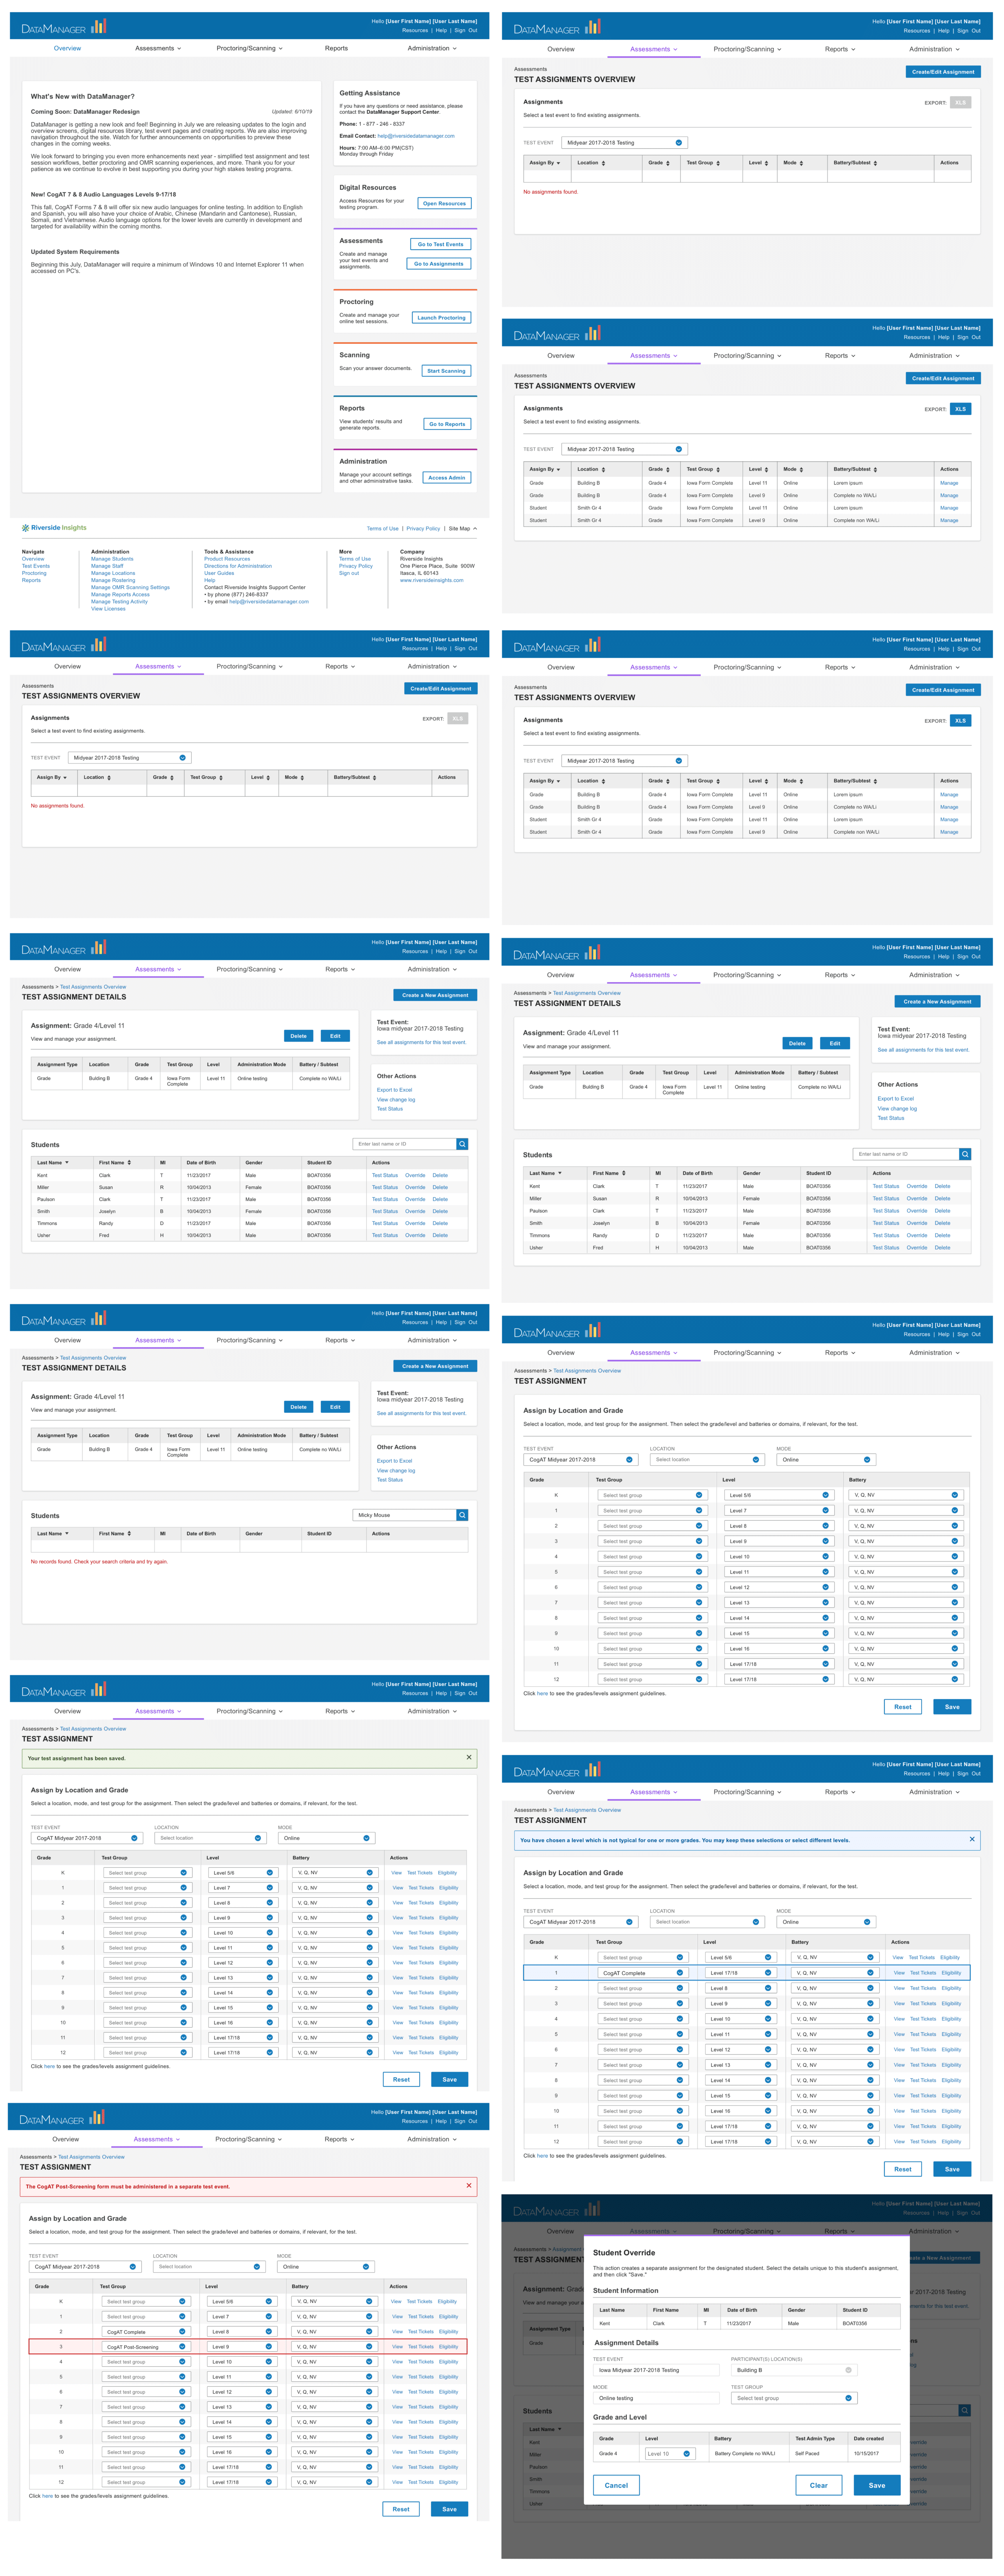This screenshot has height=2576, width=1004.
Task: Open Test Group dropdown in Student Override dialog
Action: pyautogui.click(x=794, y=2398)
